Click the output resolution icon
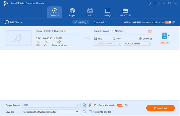 114,39
